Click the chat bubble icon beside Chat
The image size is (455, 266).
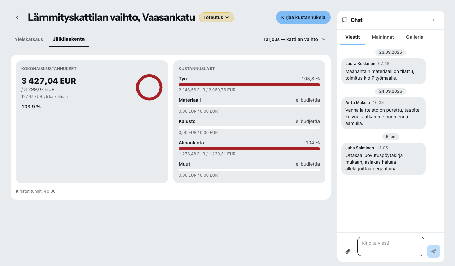[345, 20]
